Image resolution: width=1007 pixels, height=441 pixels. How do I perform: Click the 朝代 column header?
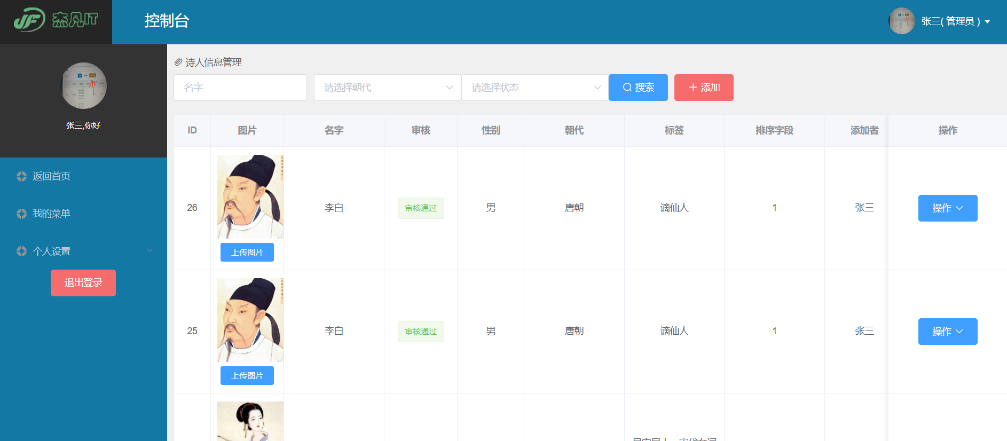coord(574,130)
